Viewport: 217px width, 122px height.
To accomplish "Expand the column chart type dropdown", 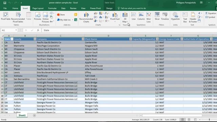I will 98,13.
